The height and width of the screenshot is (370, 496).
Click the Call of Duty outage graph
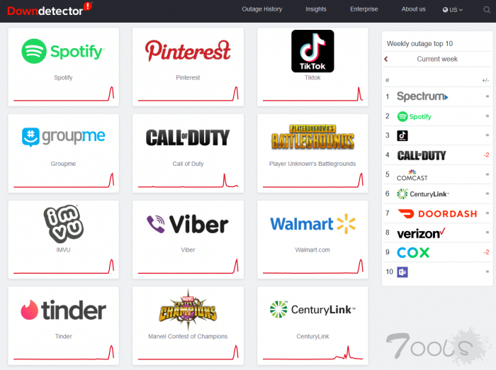click(188, 181)
